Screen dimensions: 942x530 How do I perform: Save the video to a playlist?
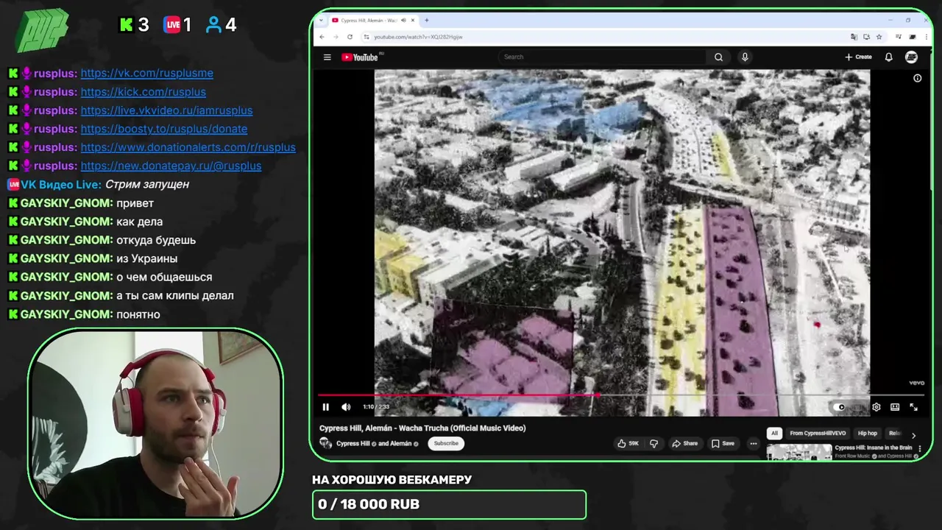(x=723, y=443)
